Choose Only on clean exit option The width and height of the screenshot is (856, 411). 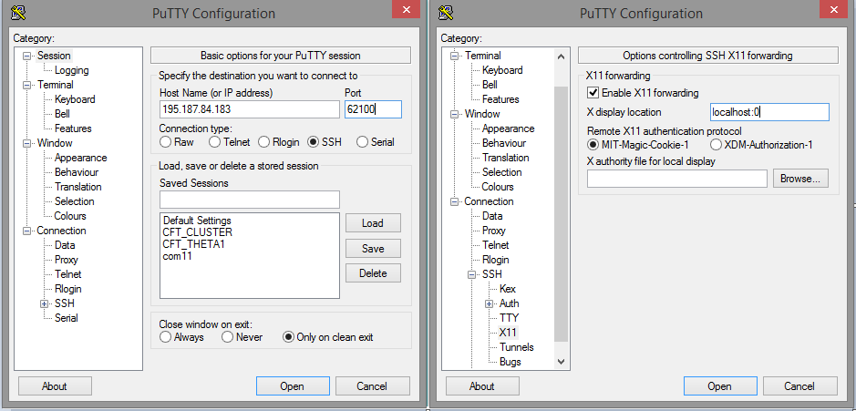click(288, 337)
